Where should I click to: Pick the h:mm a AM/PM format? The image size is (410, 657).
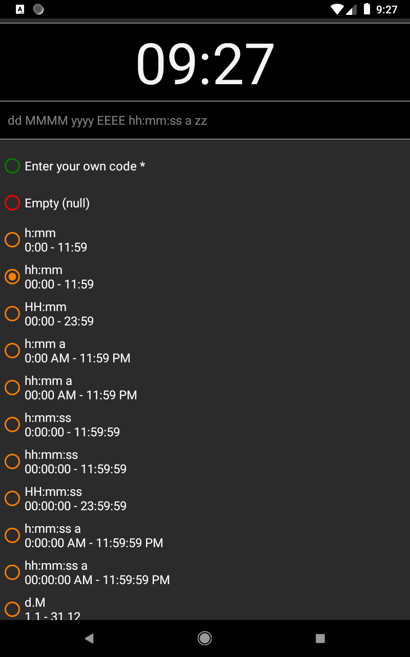click(12, 351)
